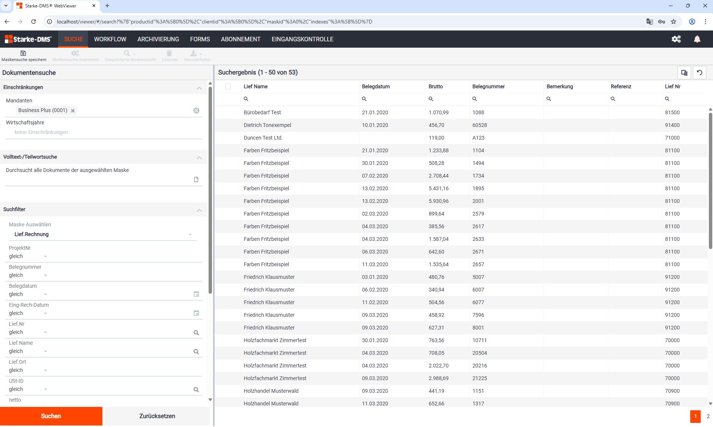Collapse the Volltext-/Teilwortsuche section
This screenshot has width=713, height=427.
[199, 158]
